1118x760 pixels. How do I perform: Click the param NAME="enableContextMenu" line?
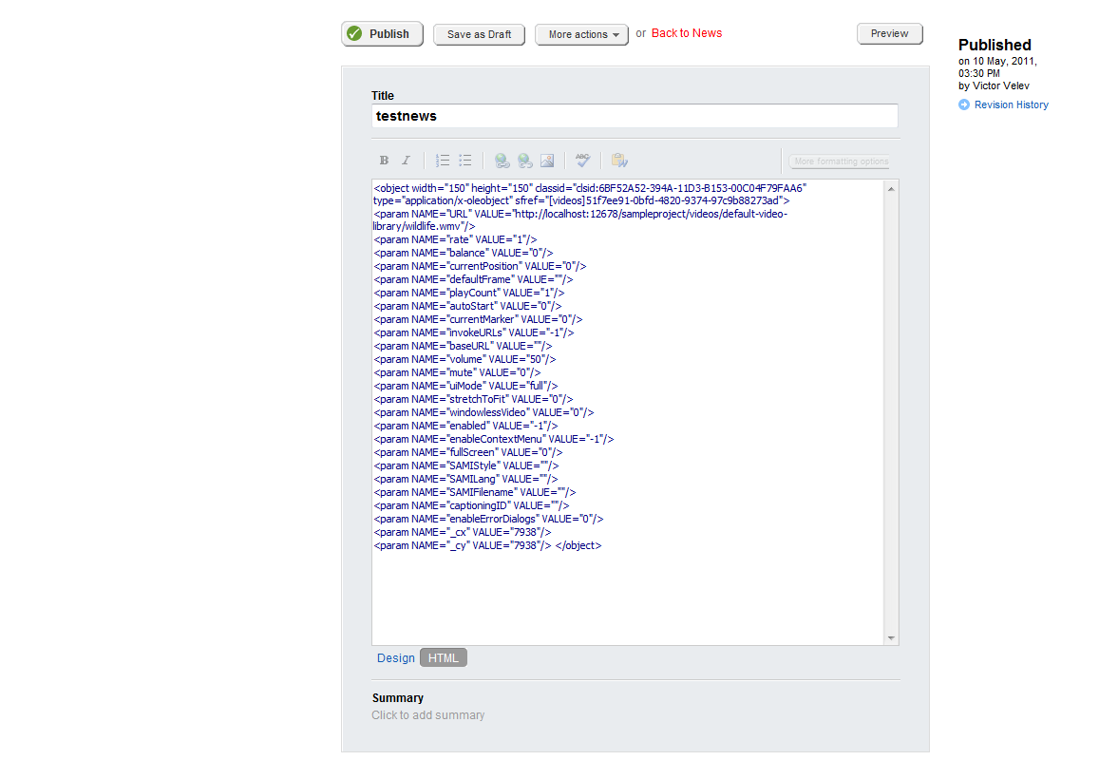(x=493, y=439)
